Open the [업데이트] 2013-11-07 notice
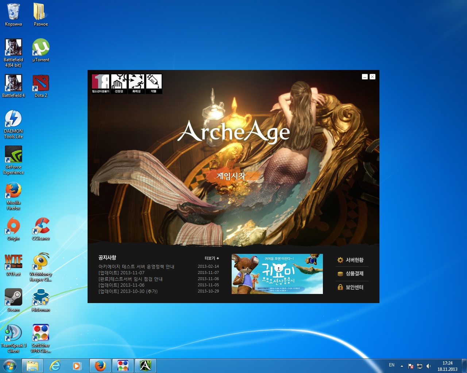The image size is (467, 373). coord(121,273)
